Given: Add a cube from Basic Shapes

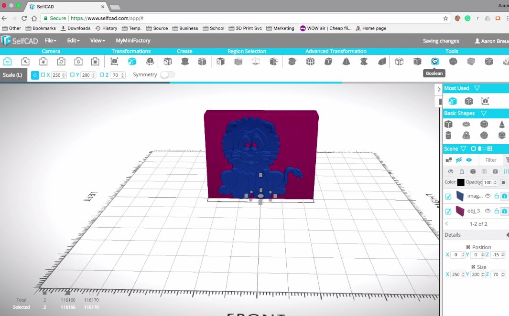Looking at the screenshot, I should click(449, 124).
